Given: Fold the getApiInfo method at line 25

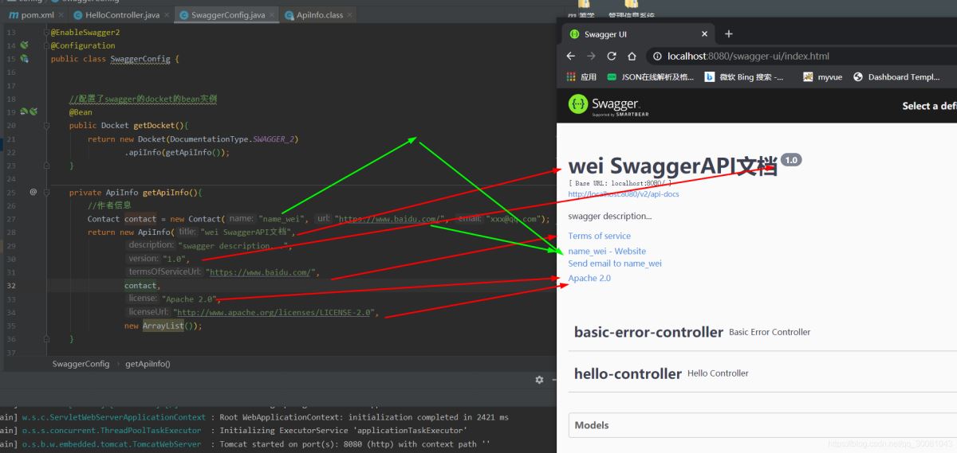Looking at the screenshot, I should [46, 192].
